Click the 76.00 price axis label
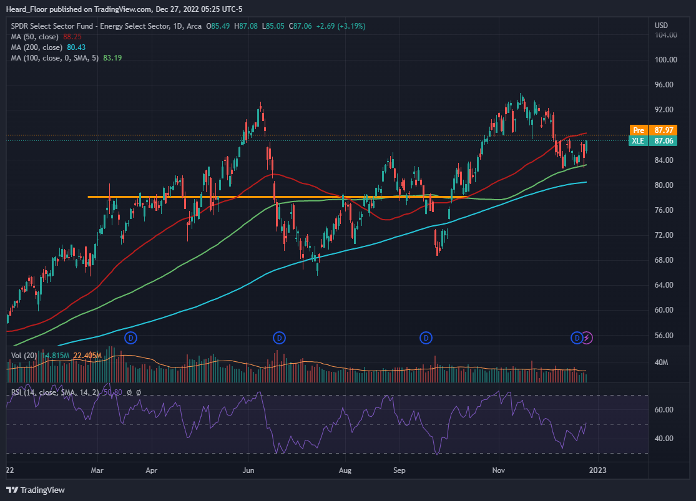Image resolution: width=696 pixels, height=501 pixels. 664,210
